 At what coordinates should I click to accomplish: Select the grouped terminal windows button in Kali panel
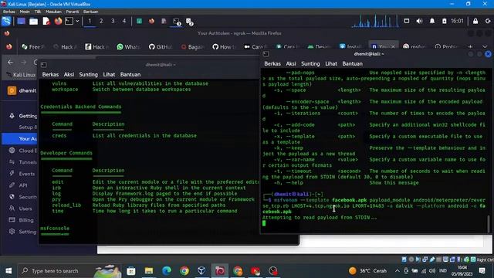[177, 22]
